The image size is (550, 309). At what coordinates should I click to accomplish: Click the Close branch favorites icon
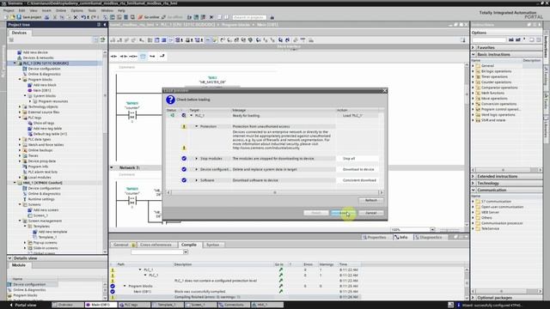click(x=162, y=56)
